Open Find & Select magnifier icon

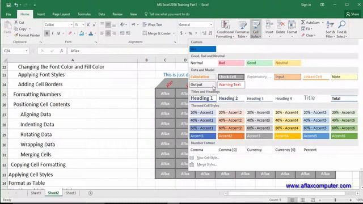pyautogui.click(x=341, y=24)
